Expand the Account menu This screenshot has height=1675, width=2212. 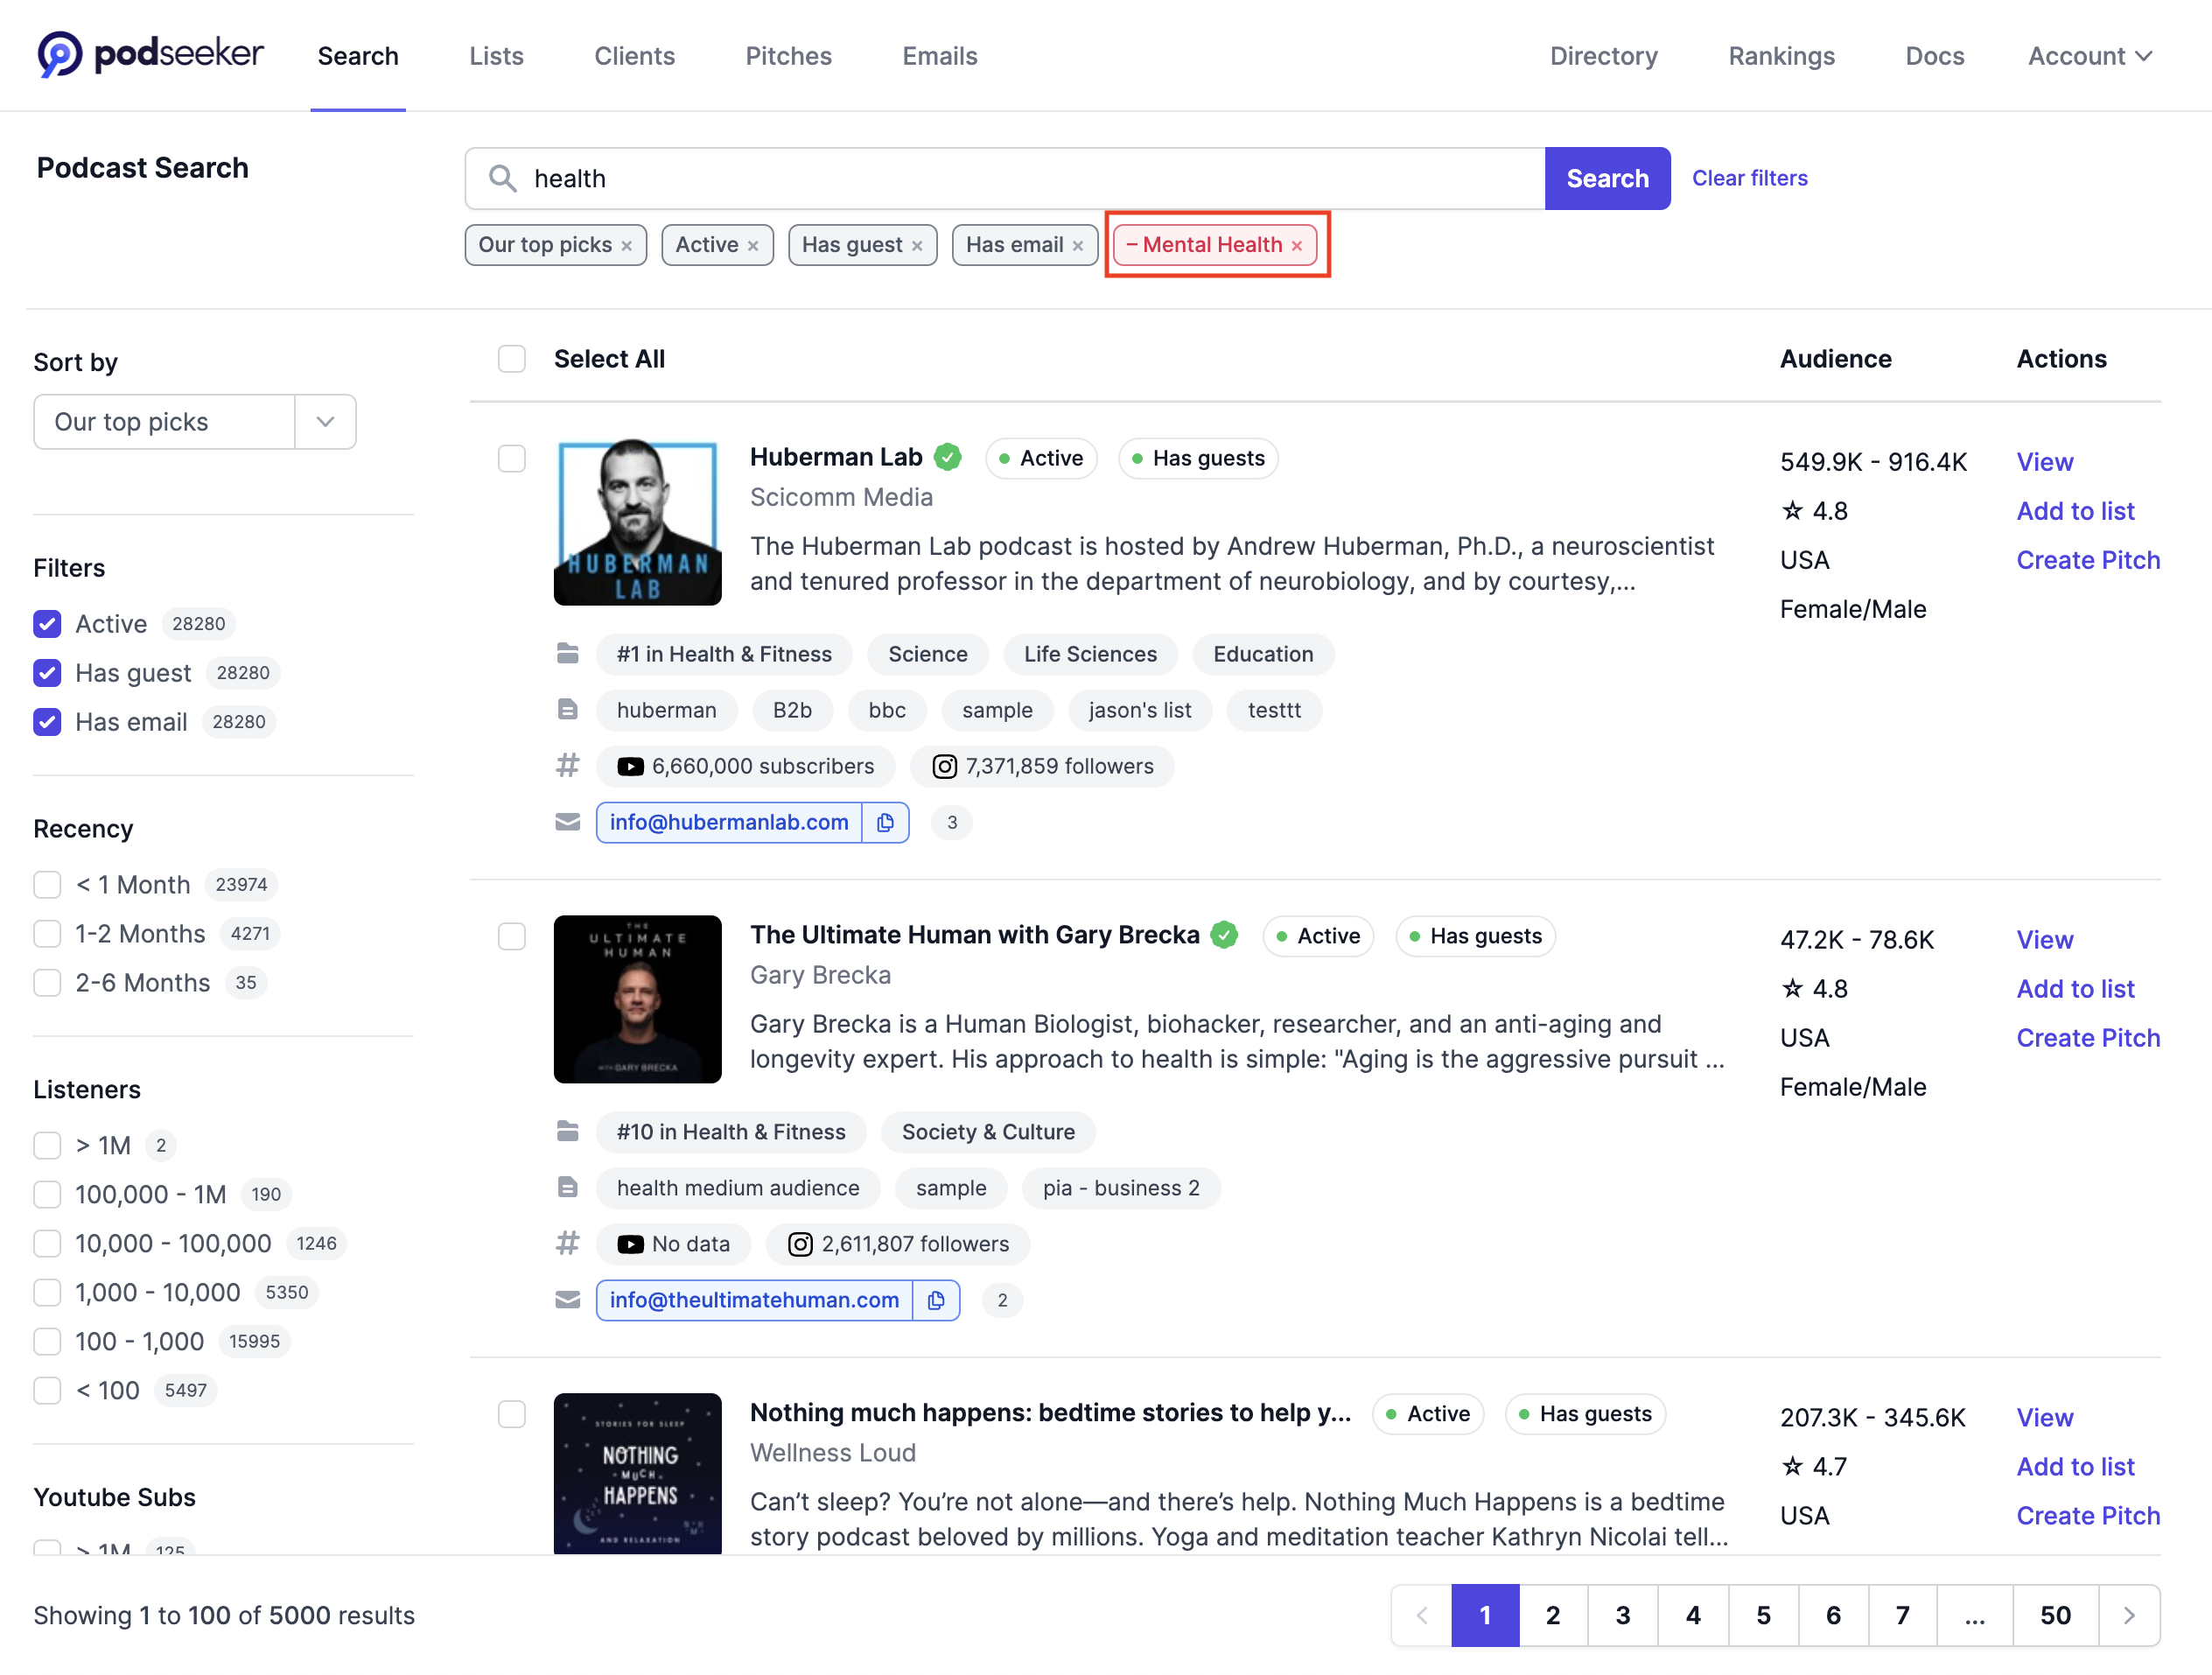[2090, 56]
